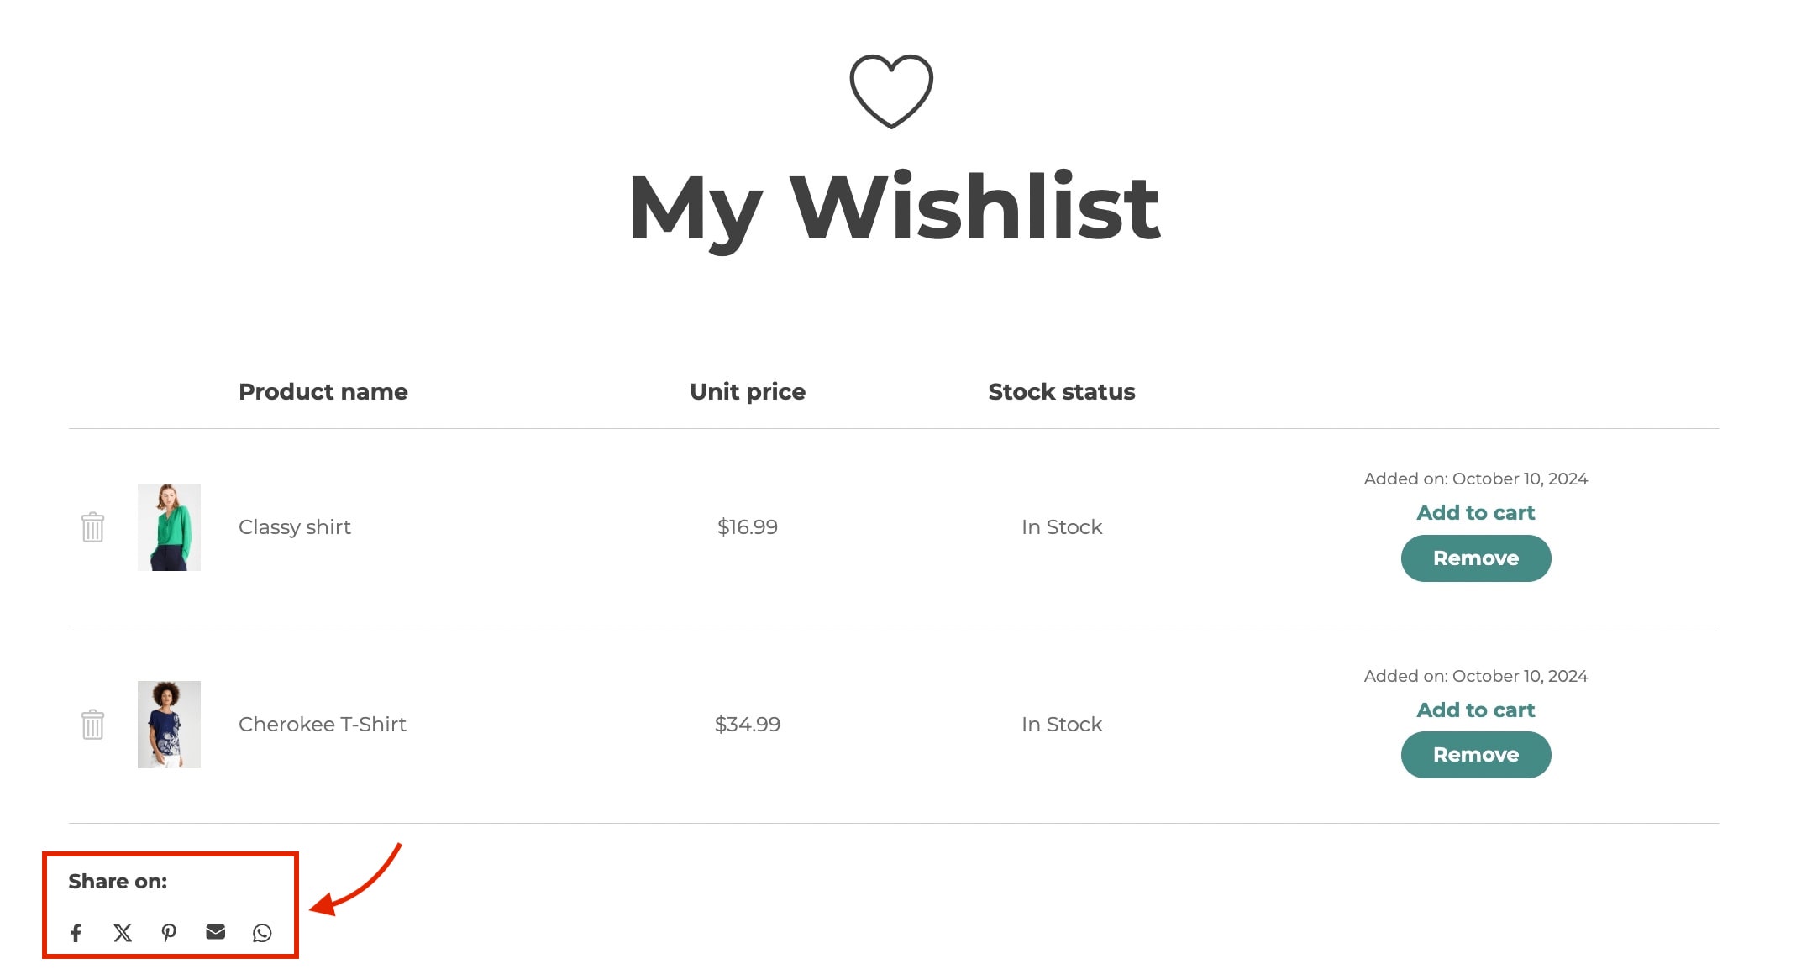Remove Cherokee T-Shirt using the Remove button

click(1476, 755)
